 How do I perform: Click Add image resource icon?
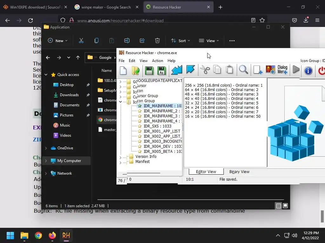270,70
